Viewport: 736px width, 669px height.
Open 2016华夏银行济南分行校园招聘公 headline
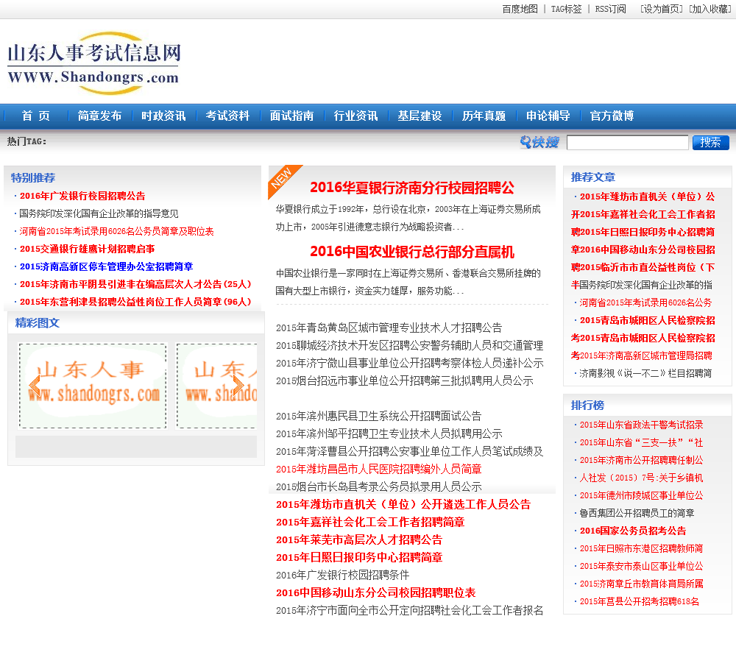(x=411, y=188)
